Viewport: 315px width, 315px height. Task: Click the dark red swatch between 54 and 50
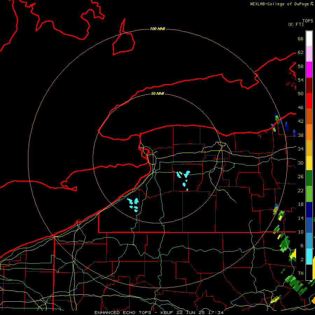309,85
